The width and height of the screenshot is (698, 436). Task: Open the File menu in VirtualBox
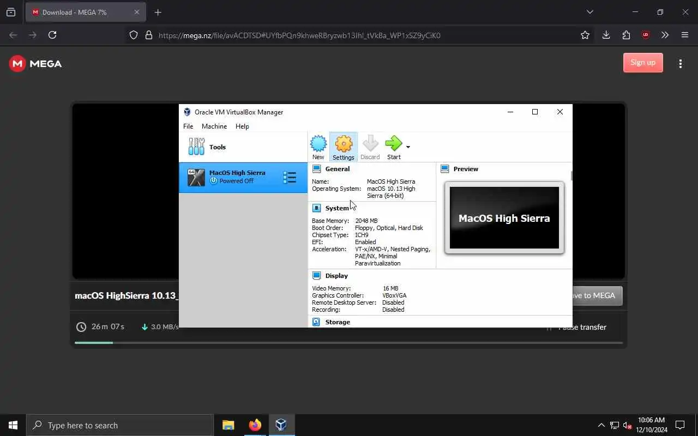pyautogui.click(x=188, y=126)
